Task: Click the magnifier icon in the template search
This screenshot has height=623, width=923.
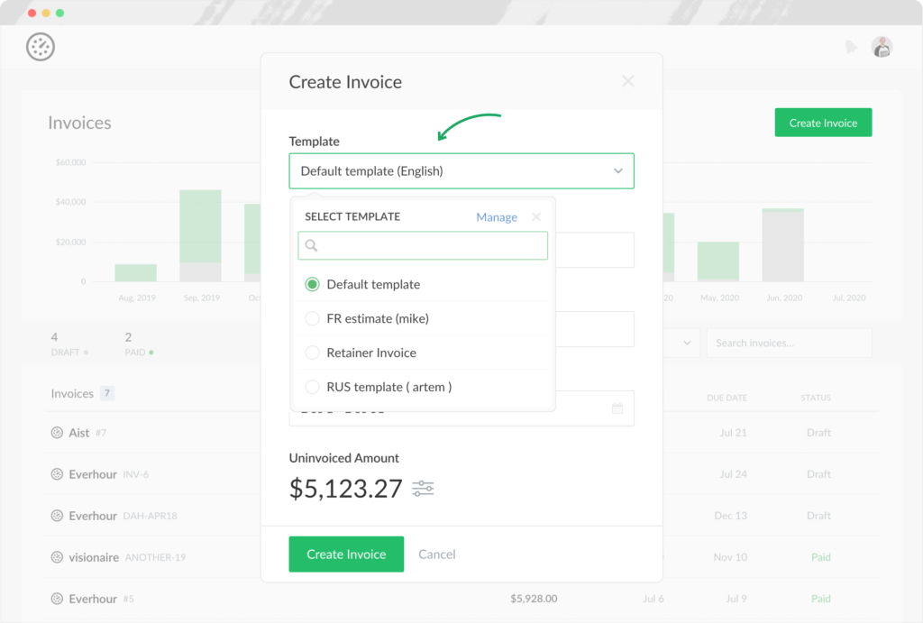Action: (x=311, y=245)
